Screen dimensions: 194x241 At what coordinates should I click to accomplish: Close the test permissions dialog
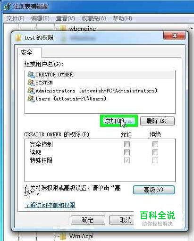coord(174,36)
